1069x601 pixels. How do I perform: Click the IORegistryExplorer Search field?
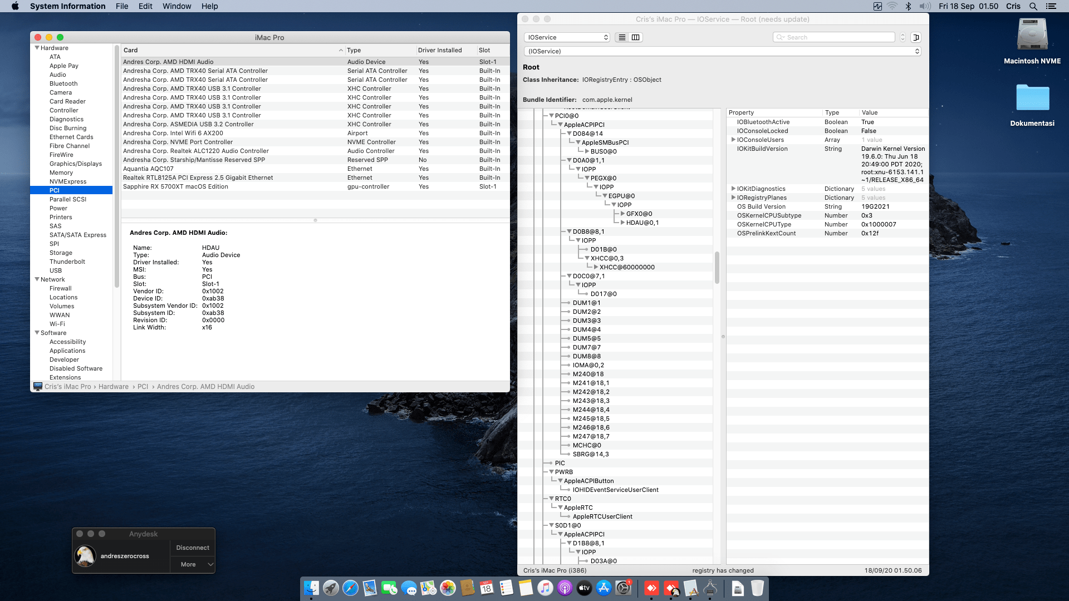834,37
